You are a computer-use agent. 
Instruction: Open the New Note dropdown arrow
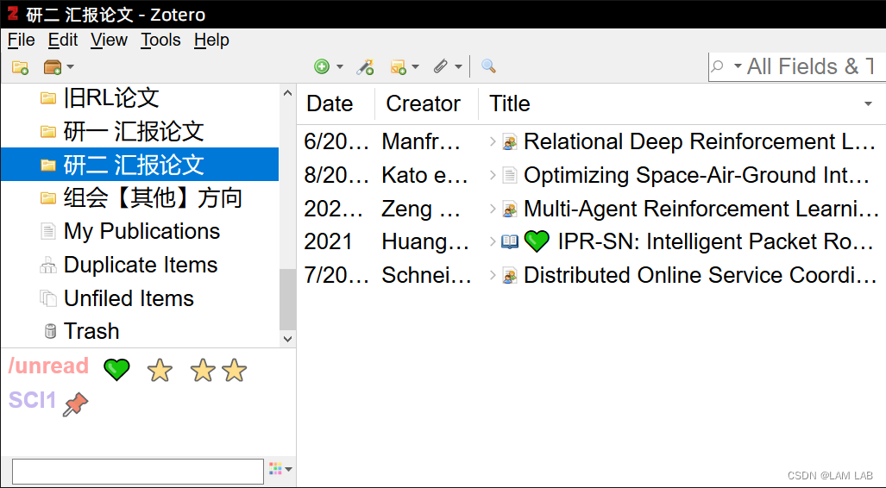415,66
